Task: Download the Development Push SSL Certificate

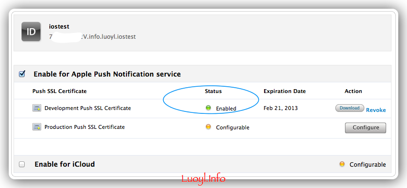Action: (x=350, y=108)
